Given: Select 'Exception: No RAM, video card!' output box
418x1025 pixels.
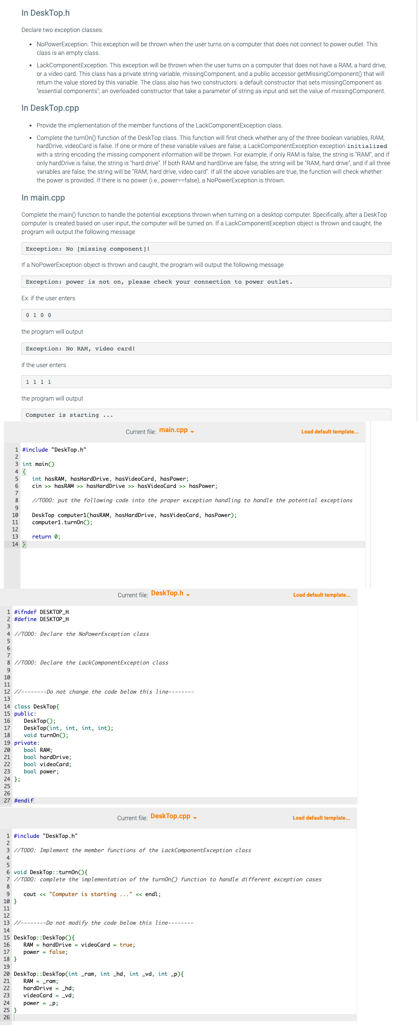Looking at the screenshot, I should (x=206, y=349).
